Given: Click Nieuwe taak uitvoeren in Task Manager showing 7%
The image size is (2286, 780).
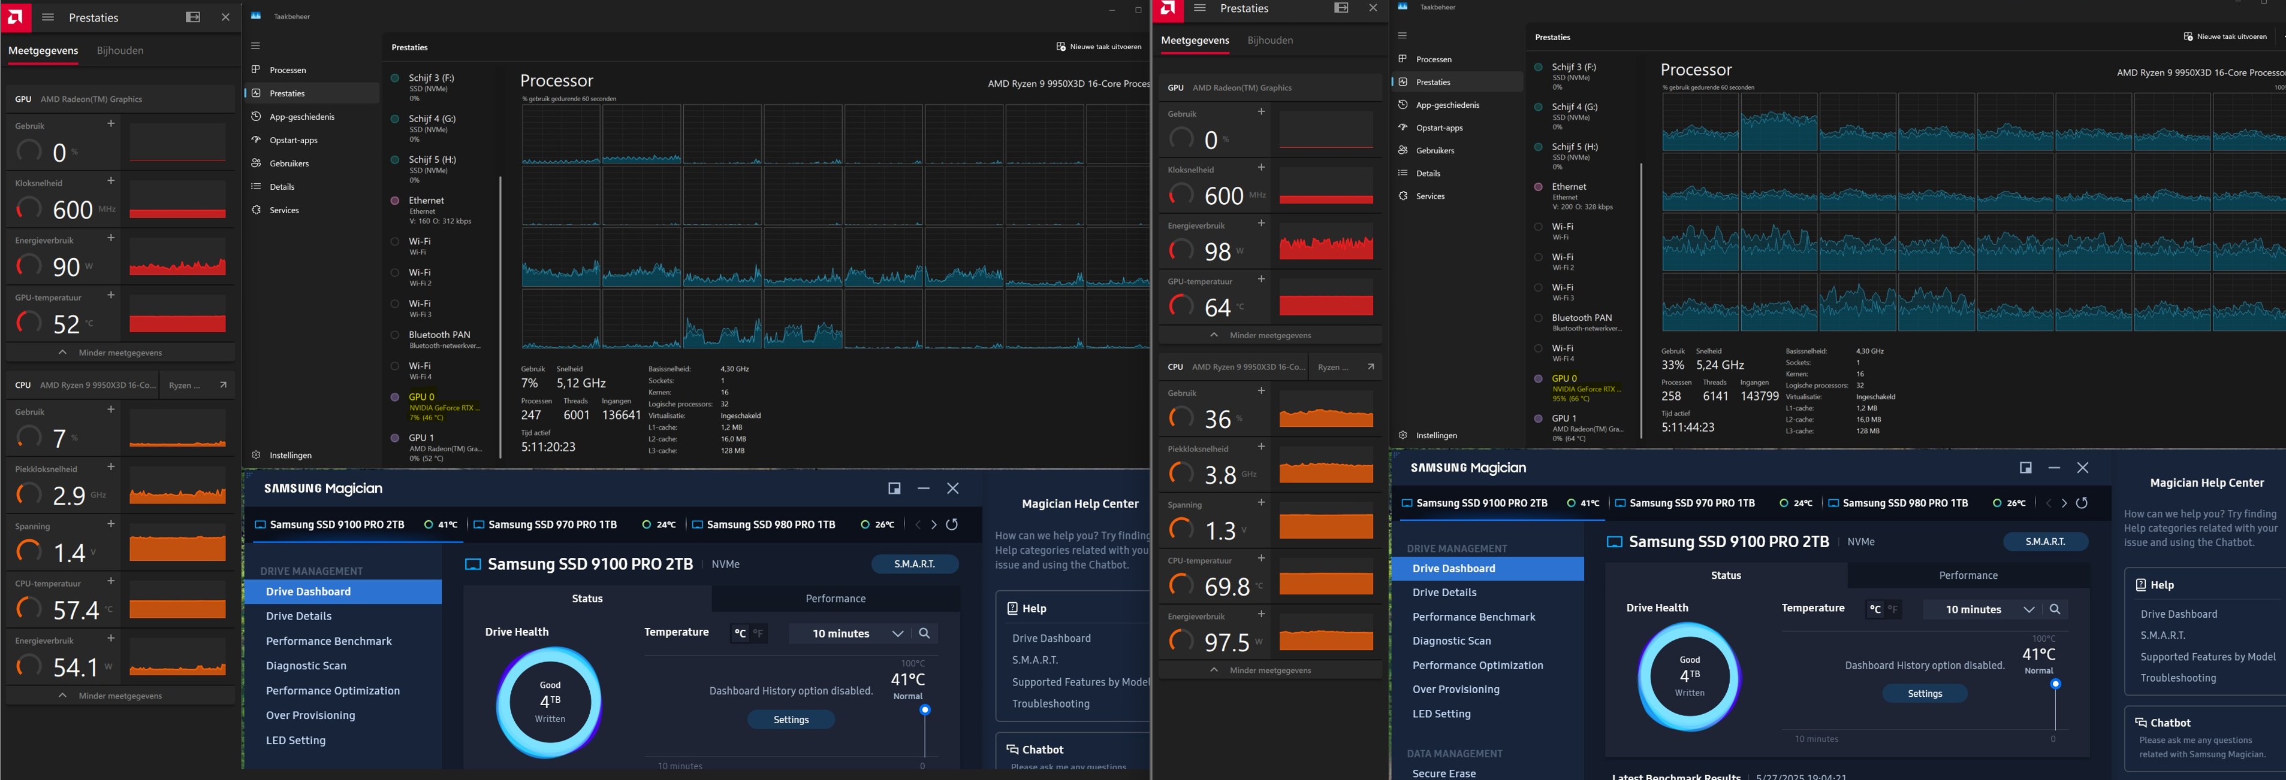Looking at the screenshot, I should (1099, 46).
